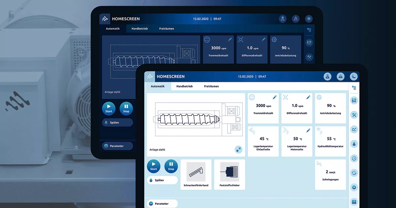Open the user profile icon on light screen

tap(327, 77)
